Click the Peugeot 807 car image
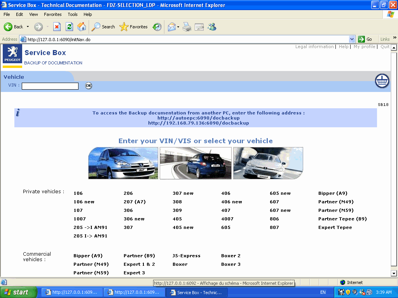This screenshot has height=298, width=398. coord(123,163)
